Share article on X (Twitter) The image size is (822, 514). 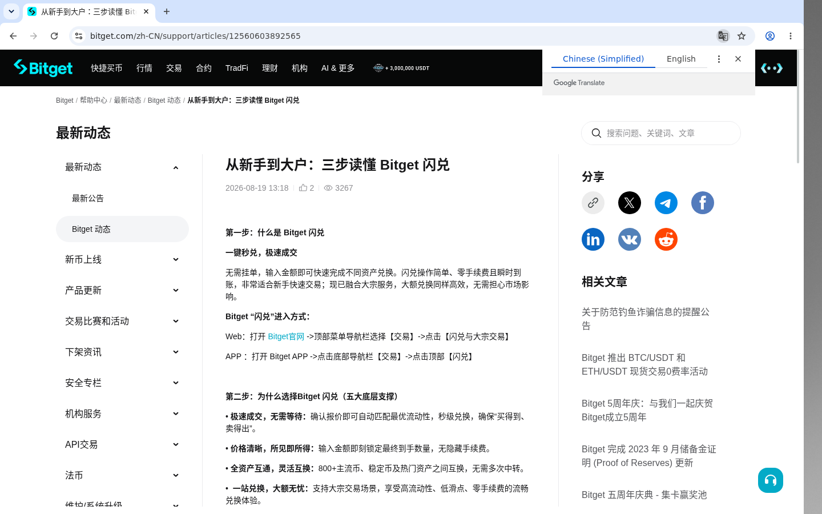tap(630, 203)
